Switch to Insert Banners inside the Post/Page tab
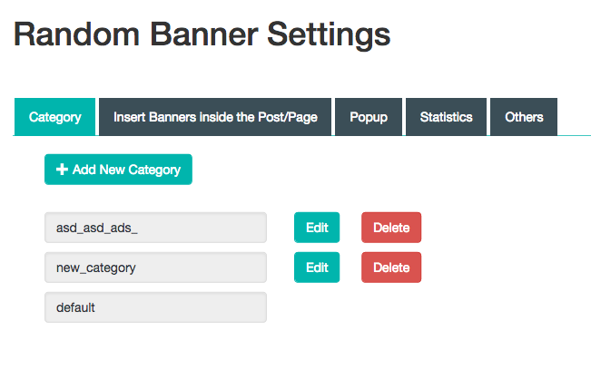 215,117
